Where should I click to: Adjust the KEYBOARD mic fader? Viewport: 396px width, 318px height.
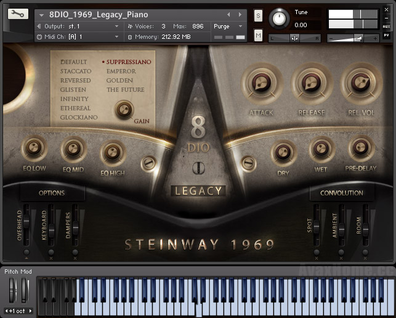51,230
